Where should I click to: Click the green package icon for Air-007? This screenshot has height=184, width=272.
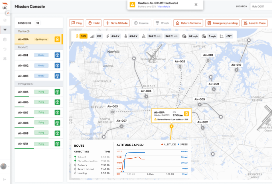57,113
